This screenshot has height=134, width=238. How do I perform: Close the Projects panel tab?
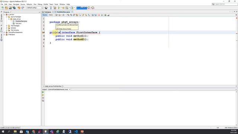(11, 12)
